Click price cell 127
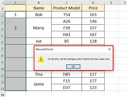Viewport: 127px width, 97px height. coord(93,74)
